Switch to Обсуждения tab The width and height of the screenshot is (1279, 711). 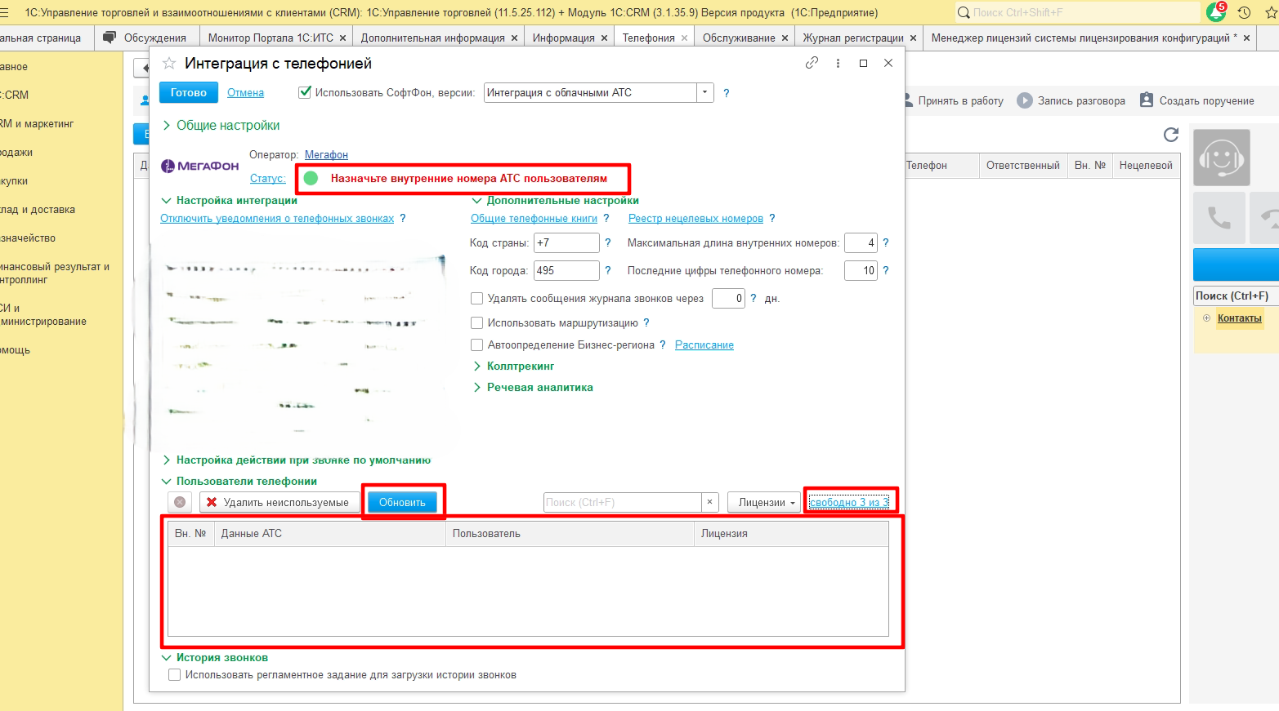click(146, 38)
